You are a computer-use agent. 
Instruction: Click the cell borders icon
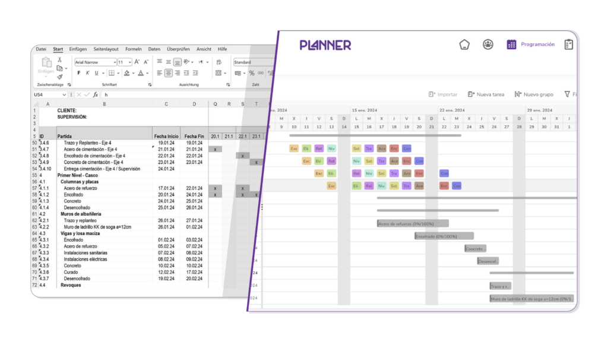112,73
